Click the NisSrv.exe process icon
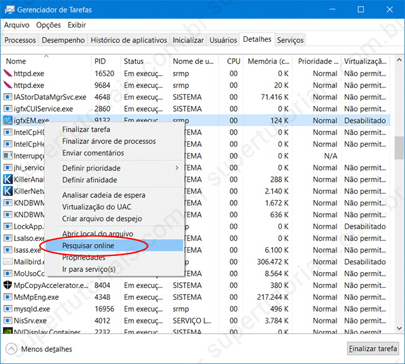Screen dimensions: 405x364 tap(7, 321)
